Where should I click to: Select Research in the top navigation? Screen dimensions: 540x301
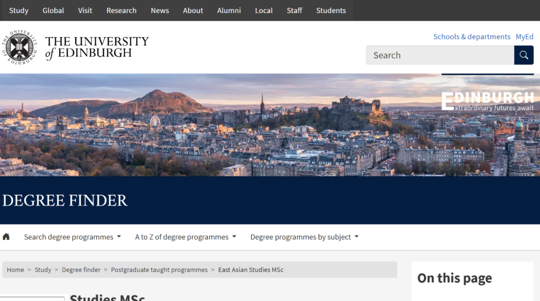(121, 10)
